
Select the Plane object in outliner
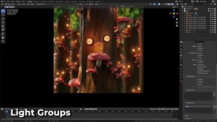click(x=190, y=15)
